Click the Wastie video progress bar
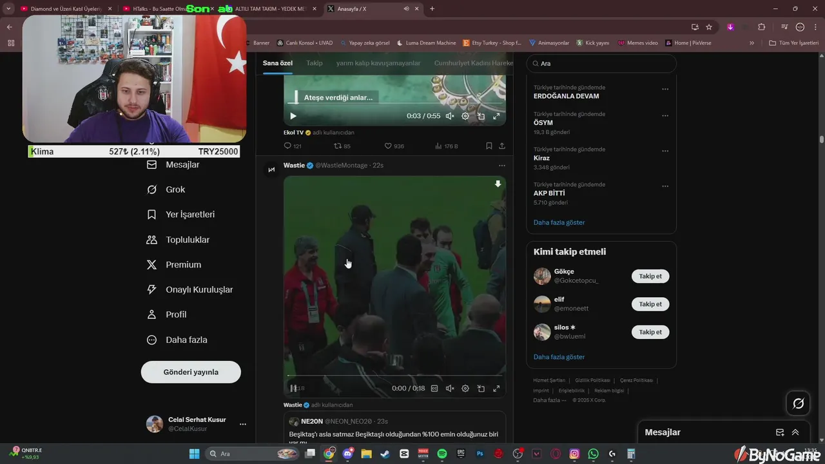This screenshot has width=825, height=464. (394, 375)
